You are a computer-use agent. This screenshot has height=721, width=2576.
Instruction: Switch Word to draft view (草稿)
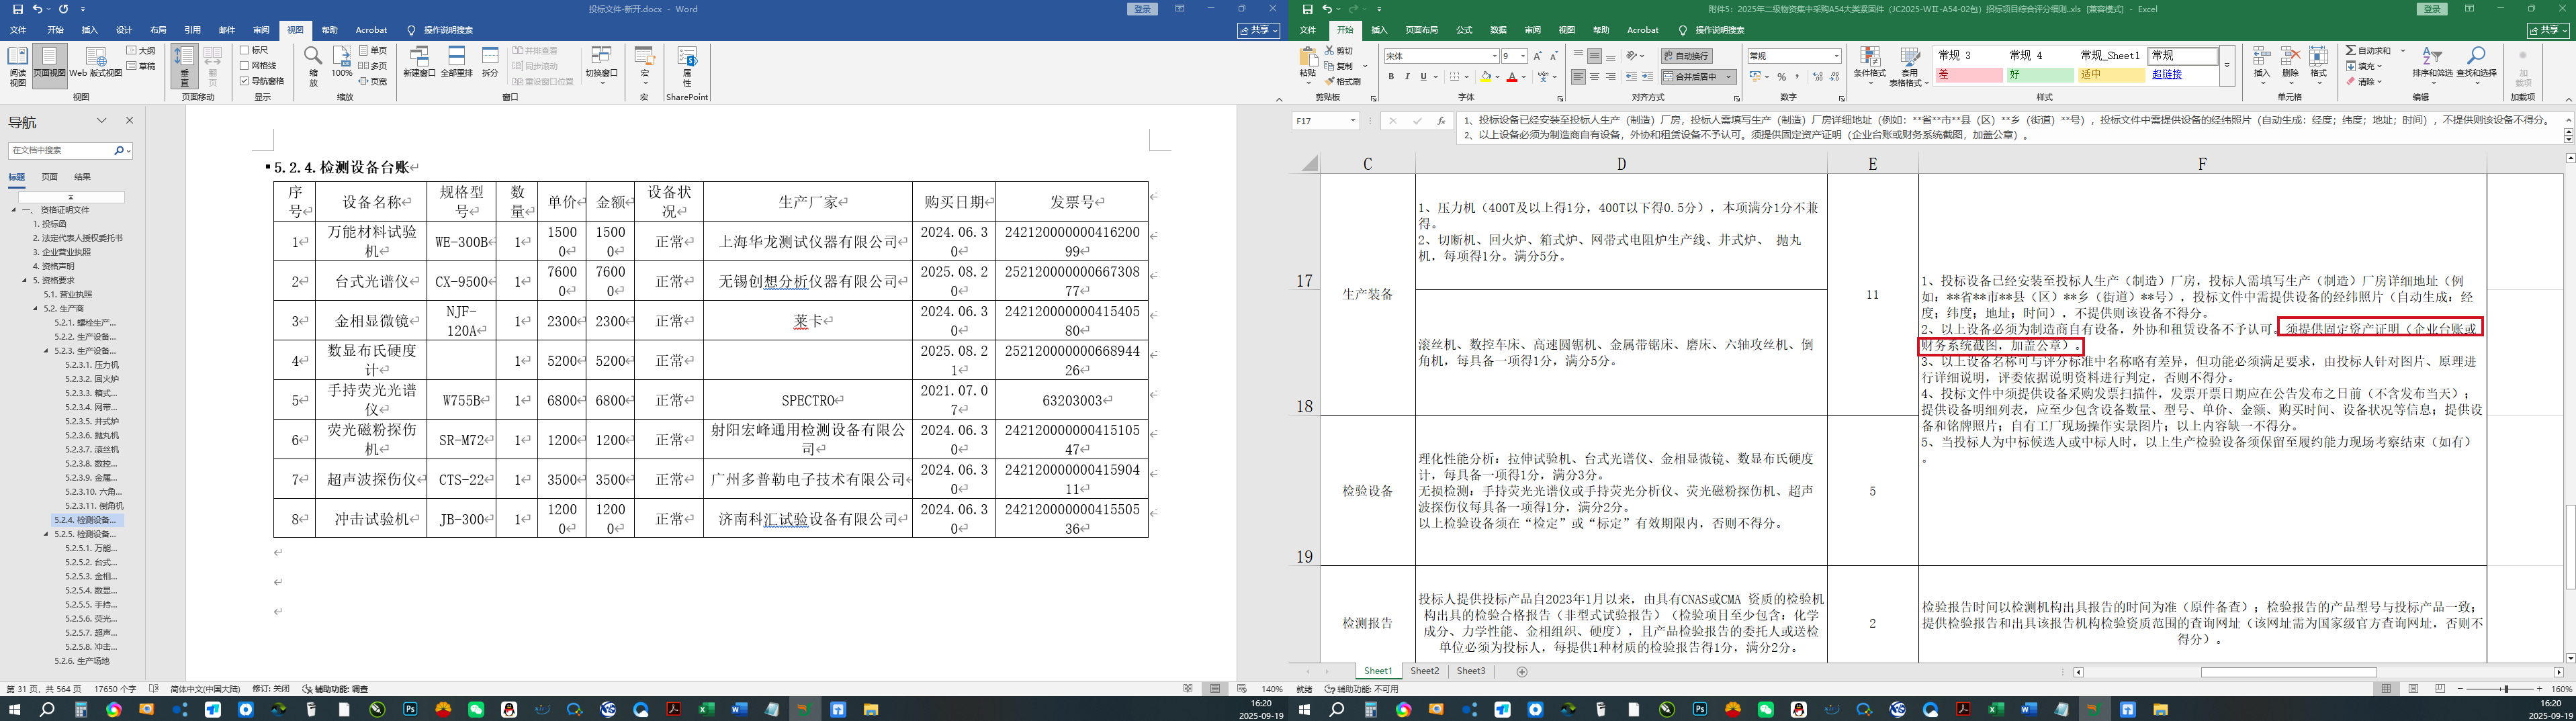point(141,66)
